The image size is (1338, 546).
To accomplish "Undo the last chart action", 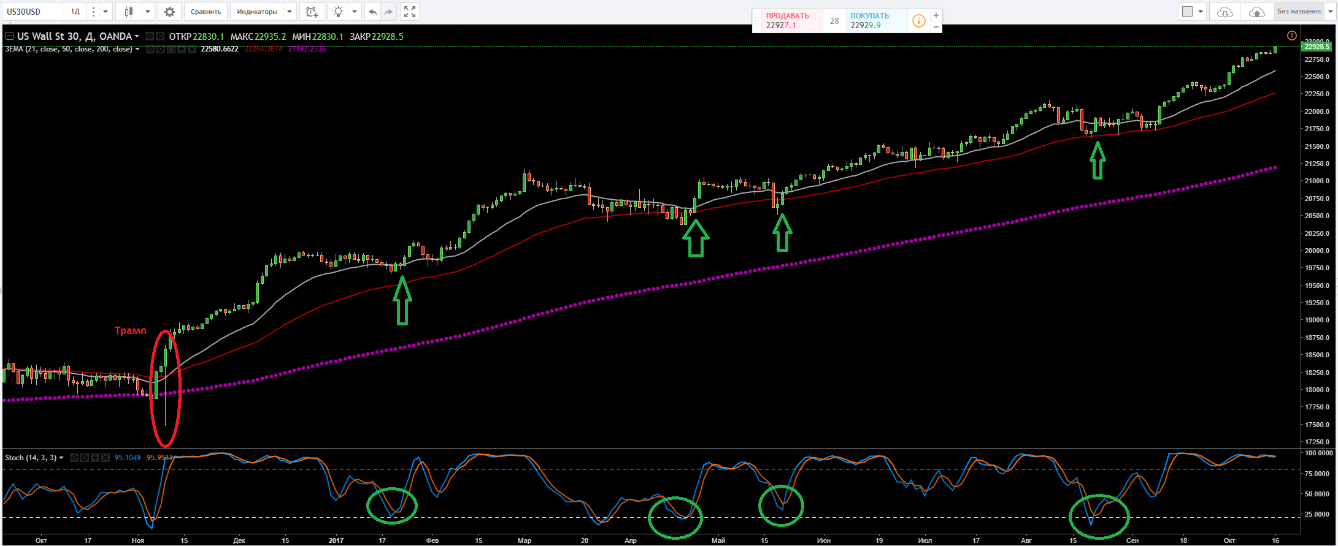I will point(372,12).
